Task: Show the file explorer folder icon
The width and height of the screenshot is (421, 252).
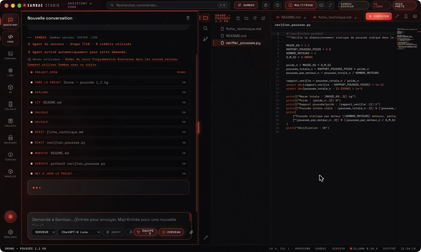Action: 206,18
